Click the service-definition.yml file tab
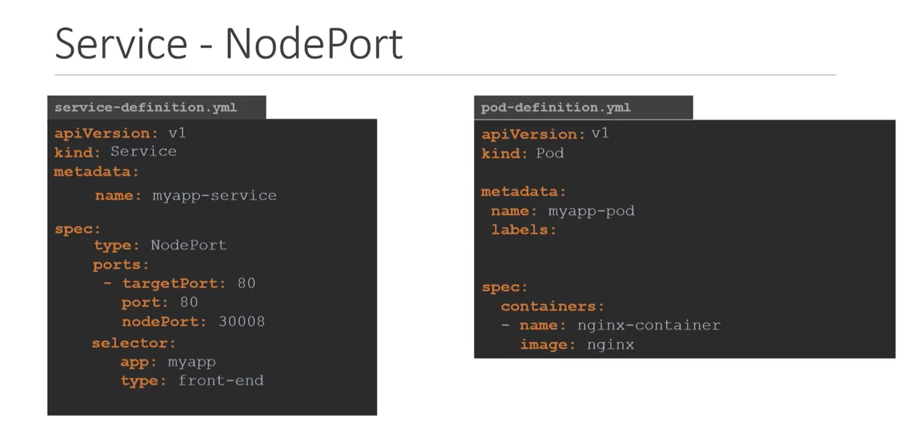901x427 pixels. point(146,107)
